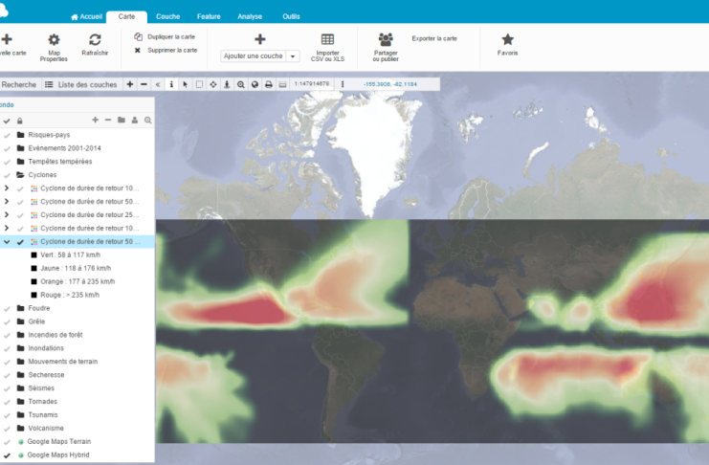Screen dimensions: 709x465
Task: Switch to the Couche tab
Action: pos(167,16)
